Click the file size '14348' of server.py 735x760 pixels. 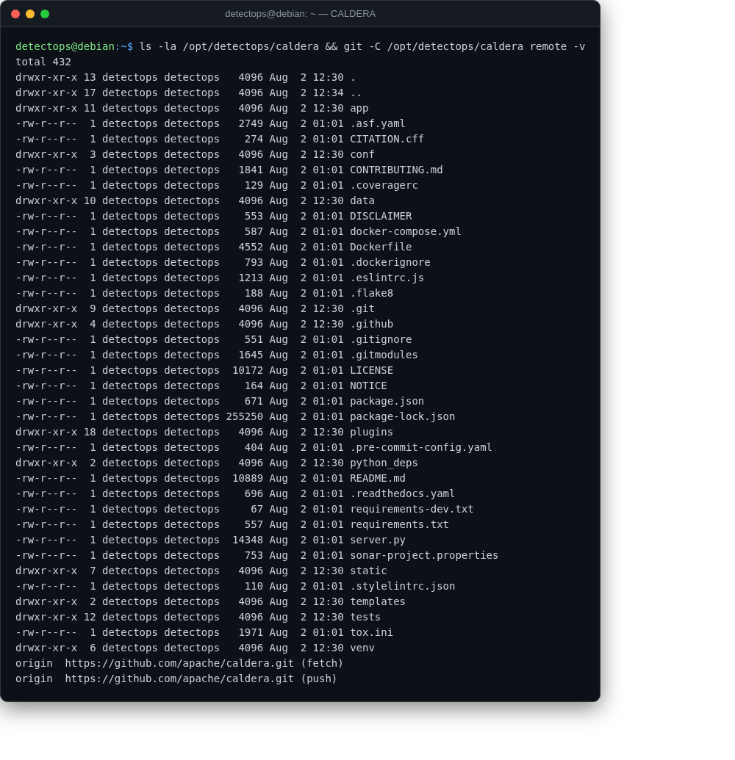[x=248, y=540]
